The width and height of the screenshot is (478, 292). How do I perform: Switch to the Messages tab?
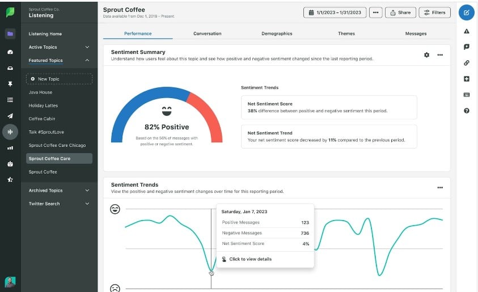[x=416, y=33]
